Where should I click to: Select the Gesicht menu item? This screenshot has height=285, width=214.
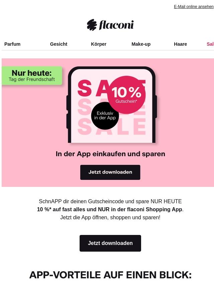pyautogui.click(x=59, y=44)
